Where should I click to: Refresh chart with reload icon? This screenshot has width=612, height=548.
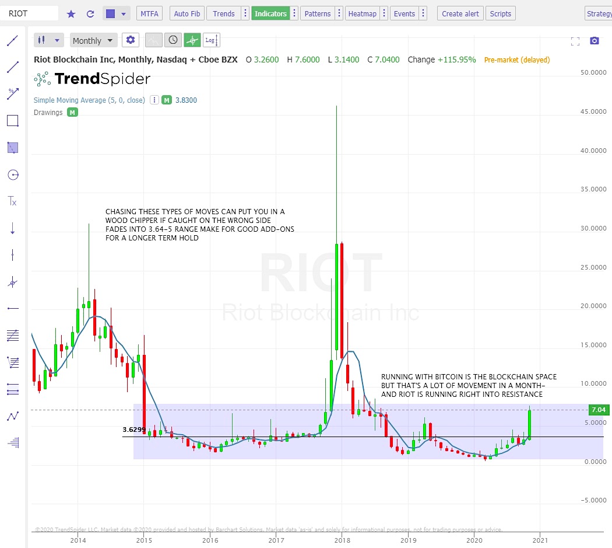coord(90,14)
